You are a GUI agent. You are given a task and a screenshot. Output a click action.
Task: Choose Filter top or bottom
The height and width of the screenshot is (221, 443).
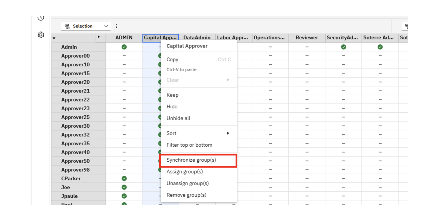point(199,145)
